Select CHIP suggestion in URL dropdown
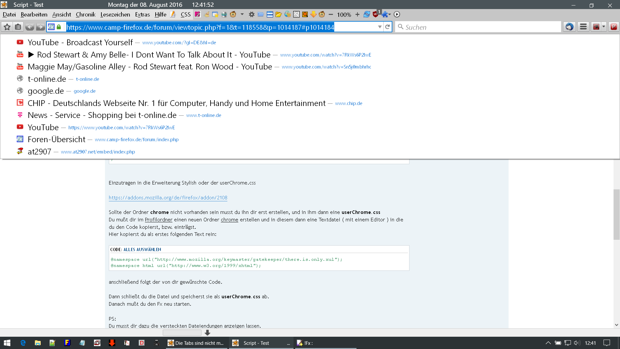 click(x=176, y=103)
